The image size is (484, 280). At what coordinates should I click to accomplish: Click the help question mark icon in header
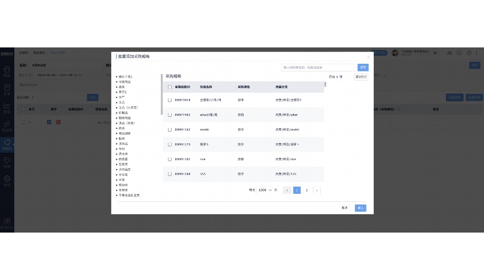click(x=469, y=53)
